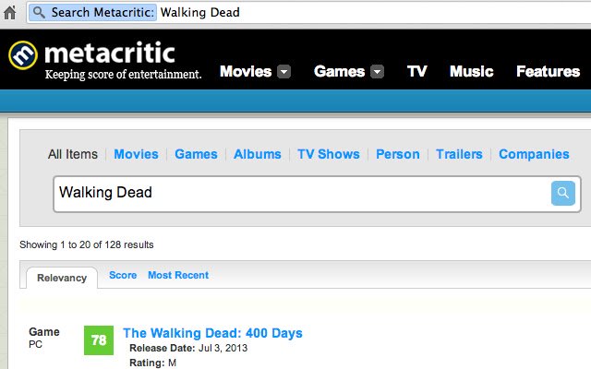Open Music section in navigation bar

tap(472, 71)
